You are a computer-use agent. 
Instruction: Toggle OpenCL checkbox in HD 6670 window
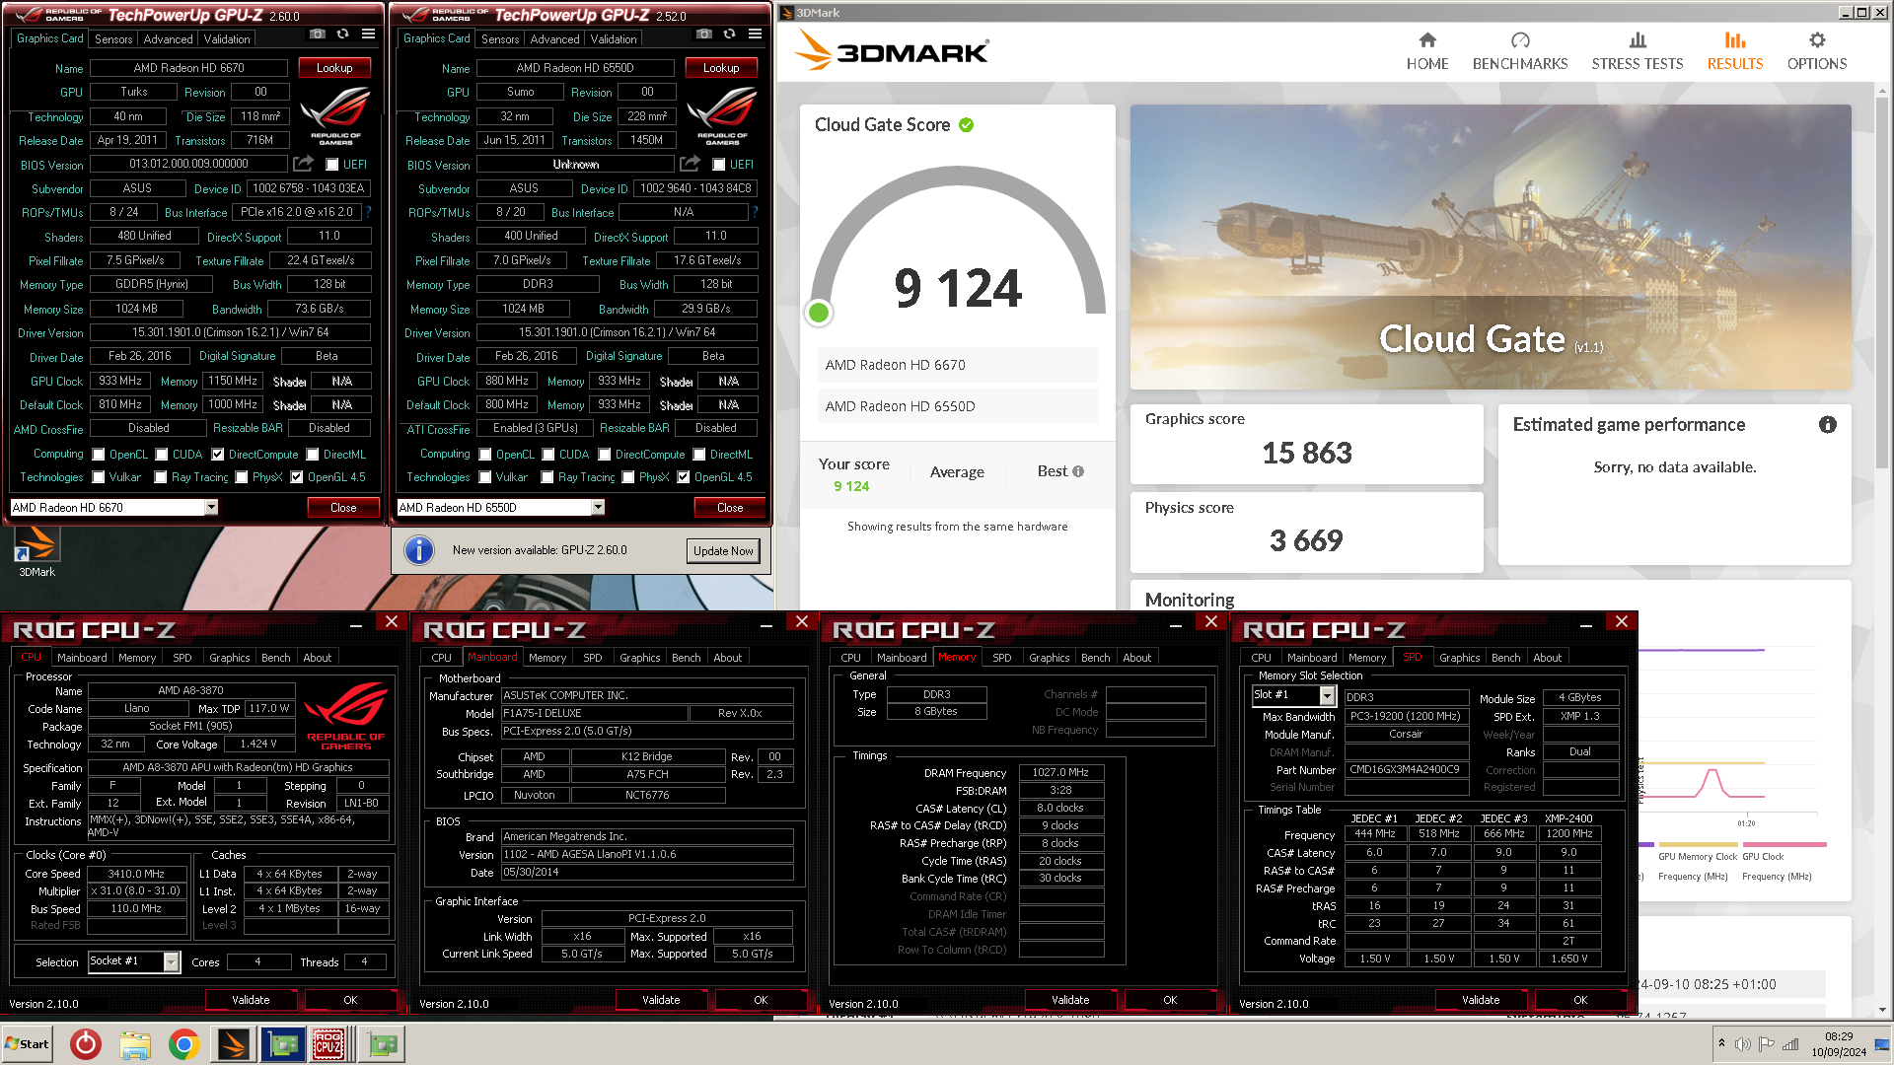[99, 455]
